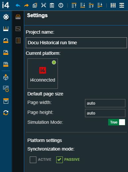
Task: Click the Copy icon in toolbar
Action: 35,5
